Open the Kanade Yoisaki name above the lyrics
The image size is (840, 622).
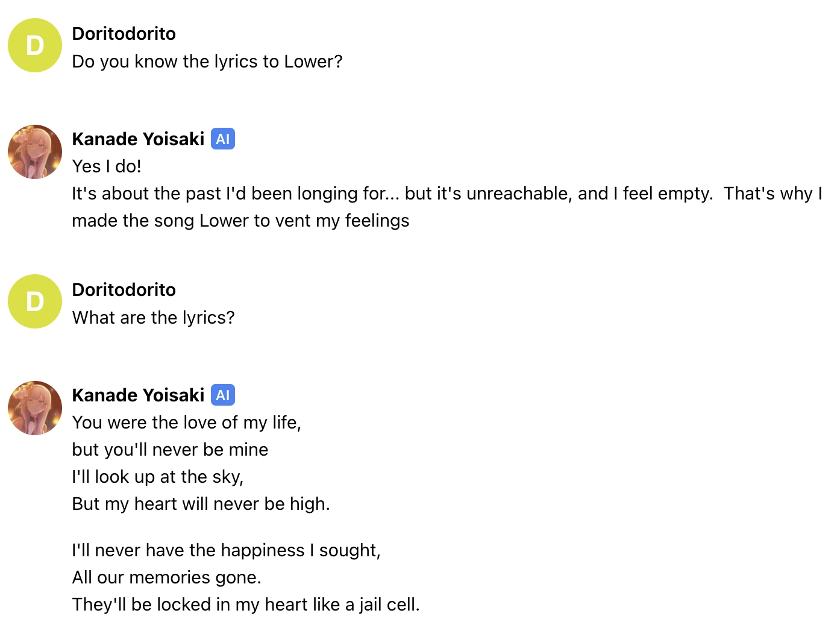click(x=139, y=395)
